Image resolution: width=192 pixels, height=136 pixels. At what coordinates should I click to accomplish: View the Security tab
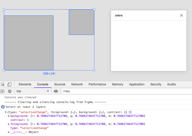(x=156, y=84)
